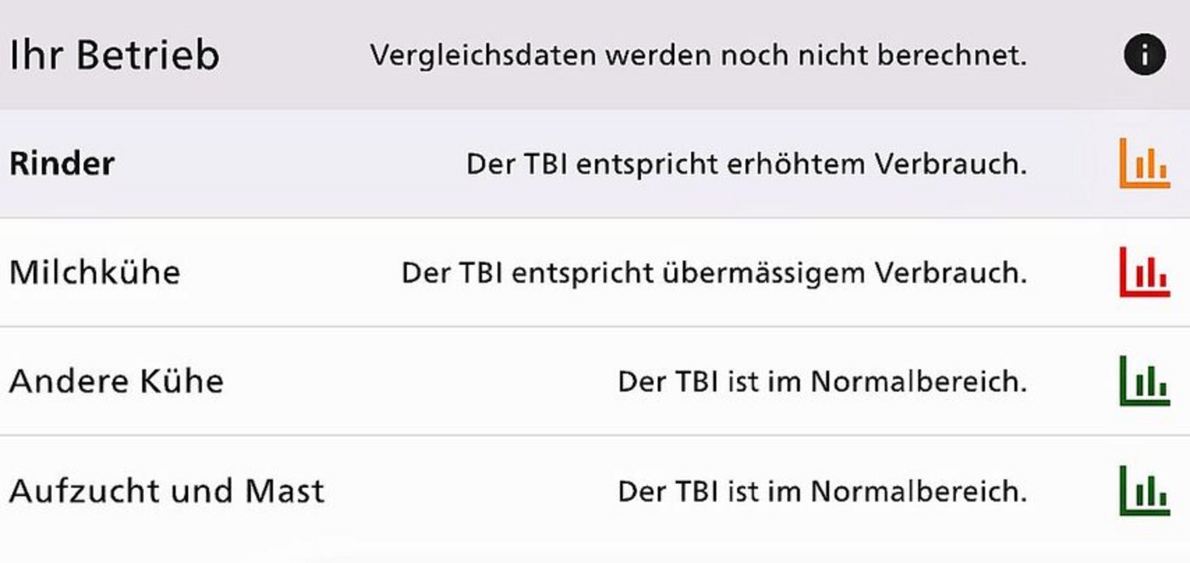
Task: View the normal range chart icon for Milchkühe row neighbor
Action: [x=1147, y=382]
